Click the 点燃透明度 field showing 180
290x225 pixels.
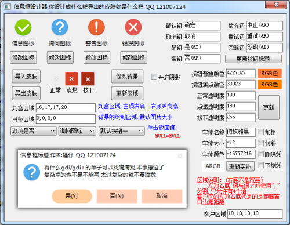[241, 107]
